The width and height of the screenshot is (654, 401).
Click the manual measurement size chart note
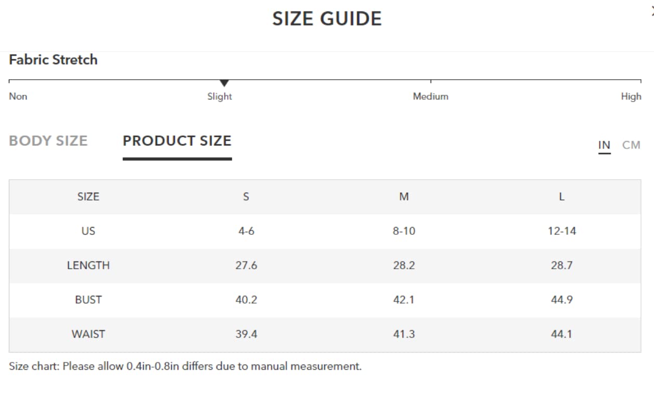pyautogui.click(x=185, y=366)
